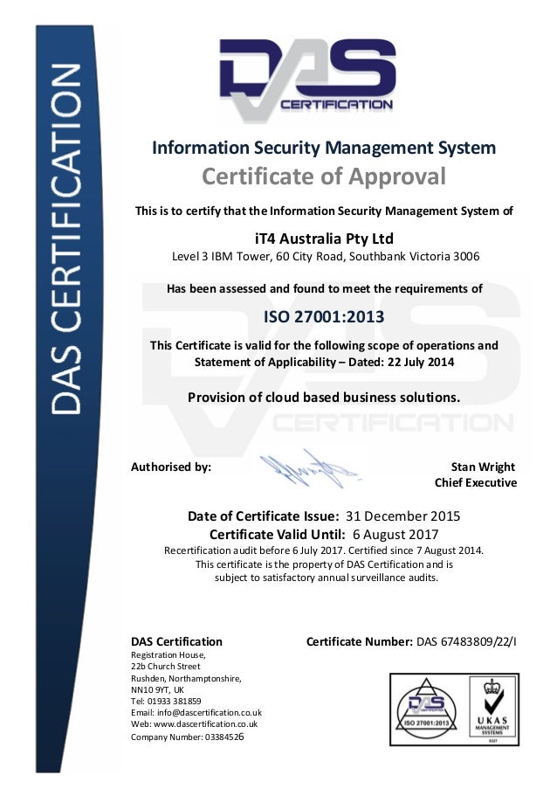557x789 pixels.
Task: Click website www.dascertification.co.uk
Action: pos(206,724)
